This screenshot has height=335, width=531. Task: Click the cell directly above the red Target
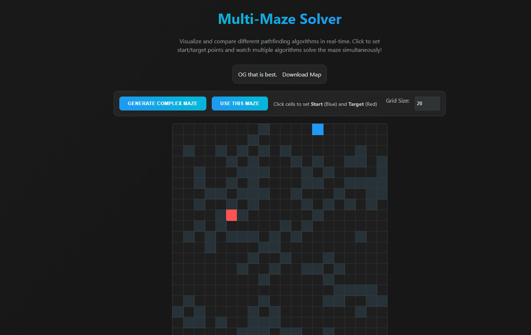(231, 204)
